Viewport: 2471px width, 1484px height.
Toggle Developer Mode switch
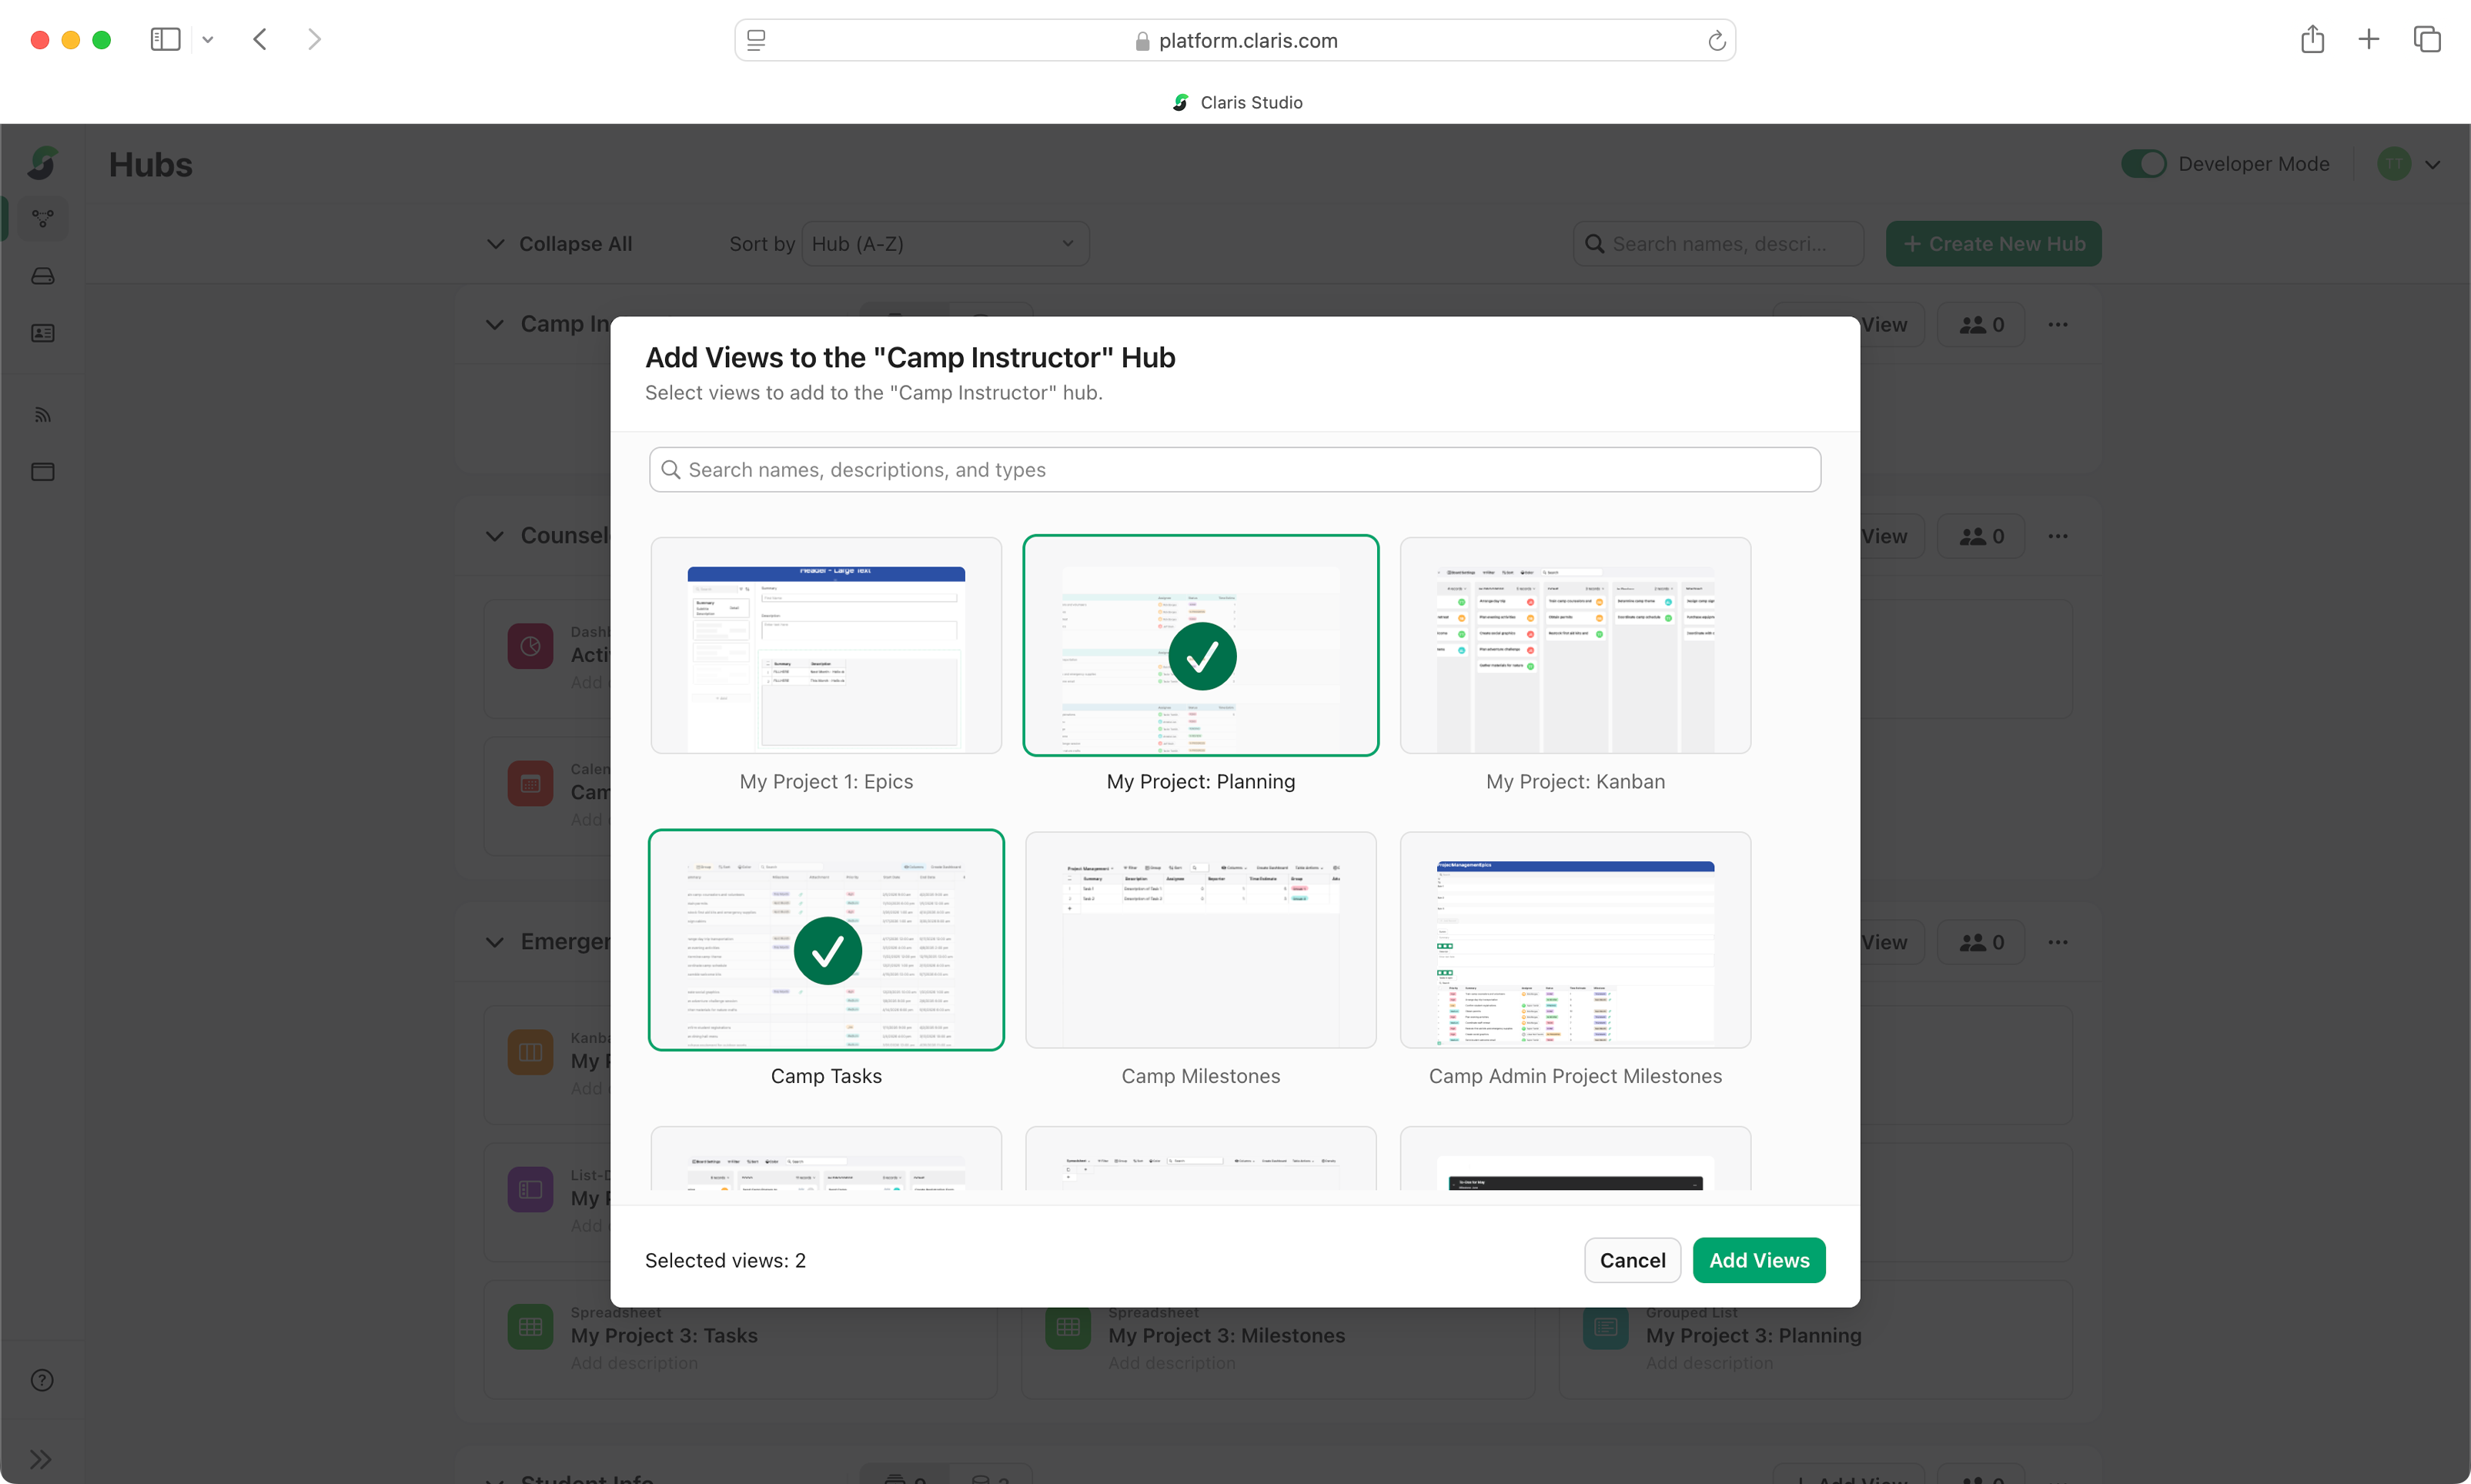click(2144, 164)
